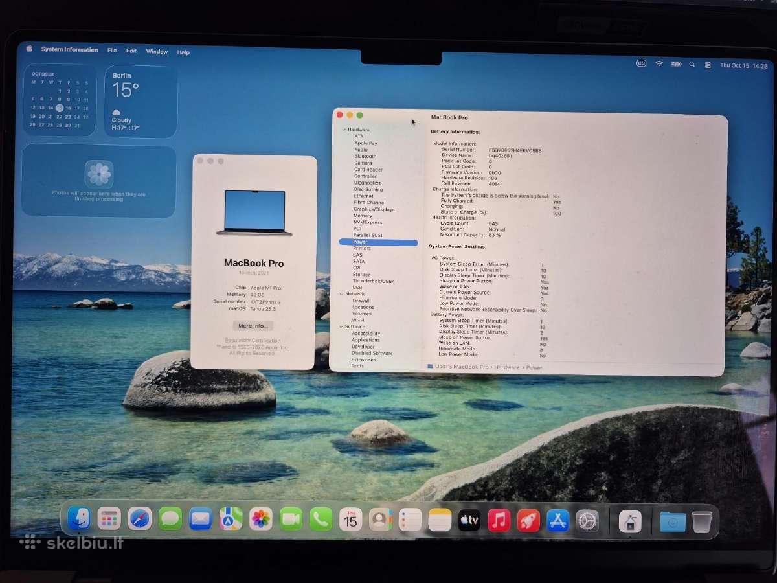
Task: Click System Information chip icon in Dock
Action: pyautogui.click(x=630, y=521)
